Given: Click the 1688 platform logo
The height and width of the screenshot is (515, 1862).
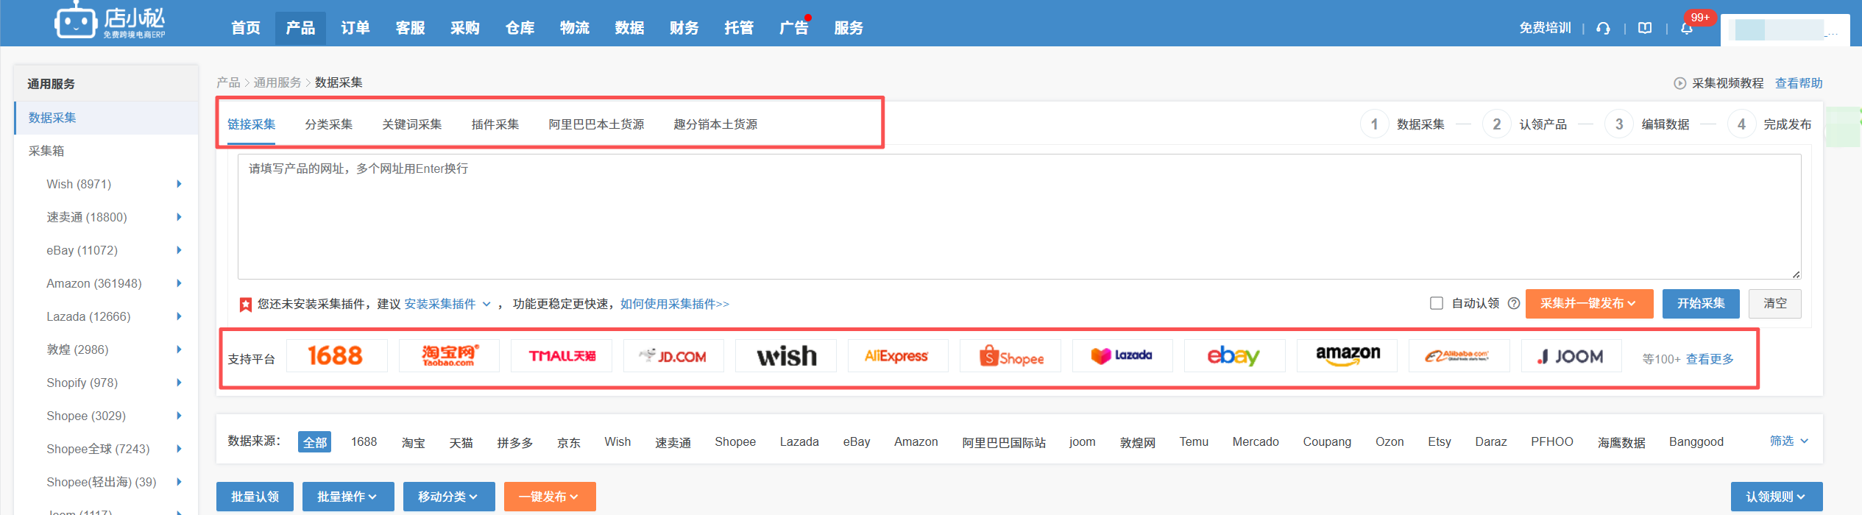Looking at the screenshot, I should click(336, 356).
